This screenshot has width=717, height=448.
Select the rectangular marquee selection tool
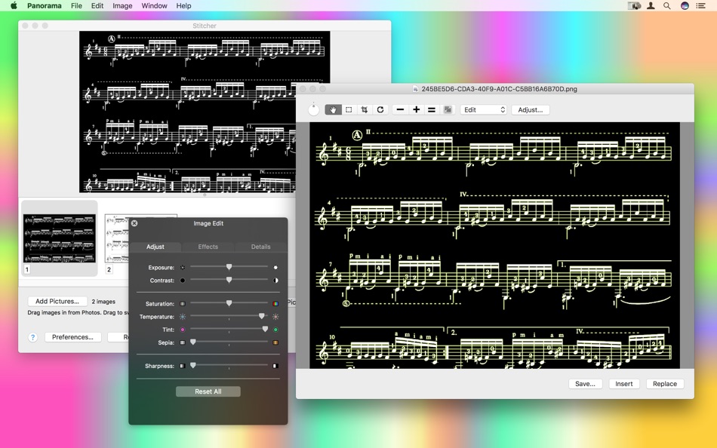coord(349,109)
